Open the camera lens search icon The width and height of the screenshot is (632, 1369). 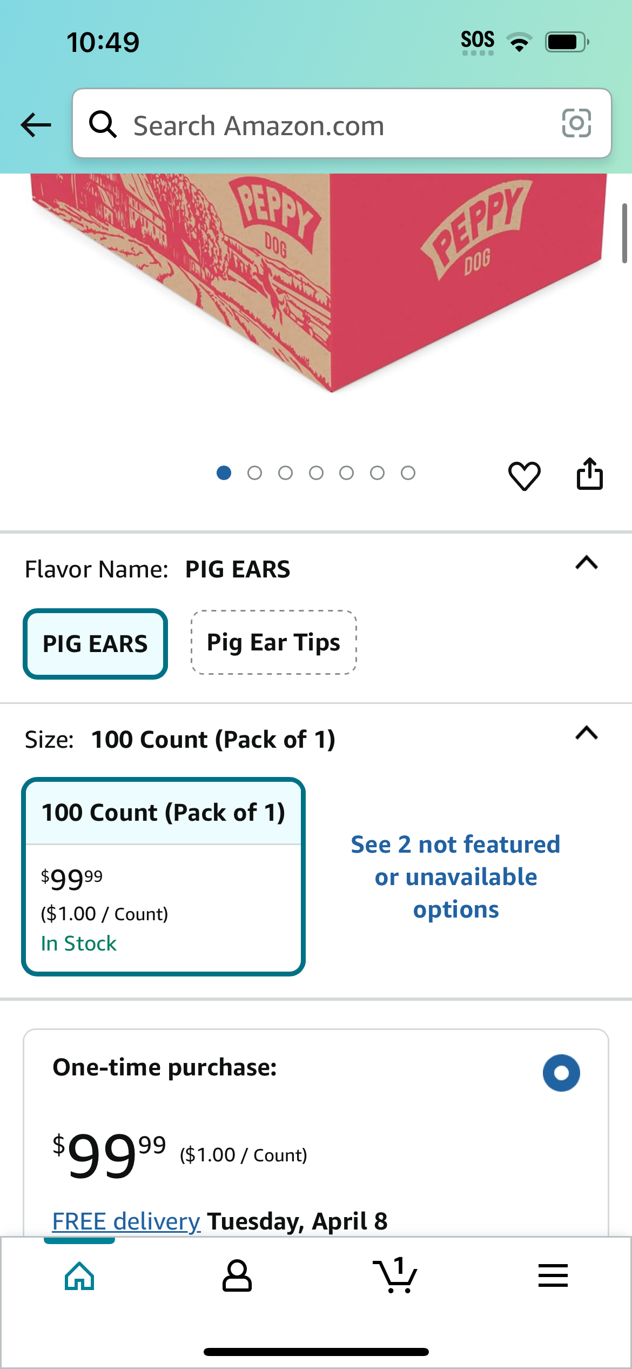click(x=576, y=123)
